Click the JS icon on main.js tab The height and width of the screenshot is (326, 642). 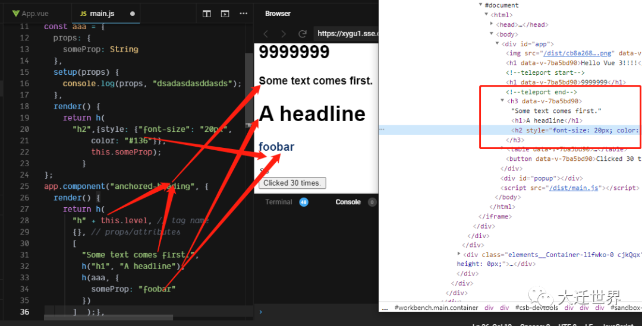point(83,14)
